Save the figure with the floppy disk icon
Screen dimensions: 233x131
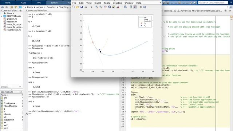(82, 7)
